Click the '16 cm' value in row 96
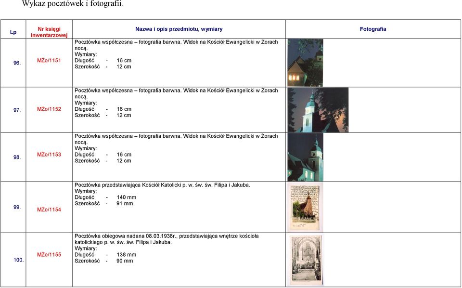Viewport: 462px width, 288px height. point(124,60)
